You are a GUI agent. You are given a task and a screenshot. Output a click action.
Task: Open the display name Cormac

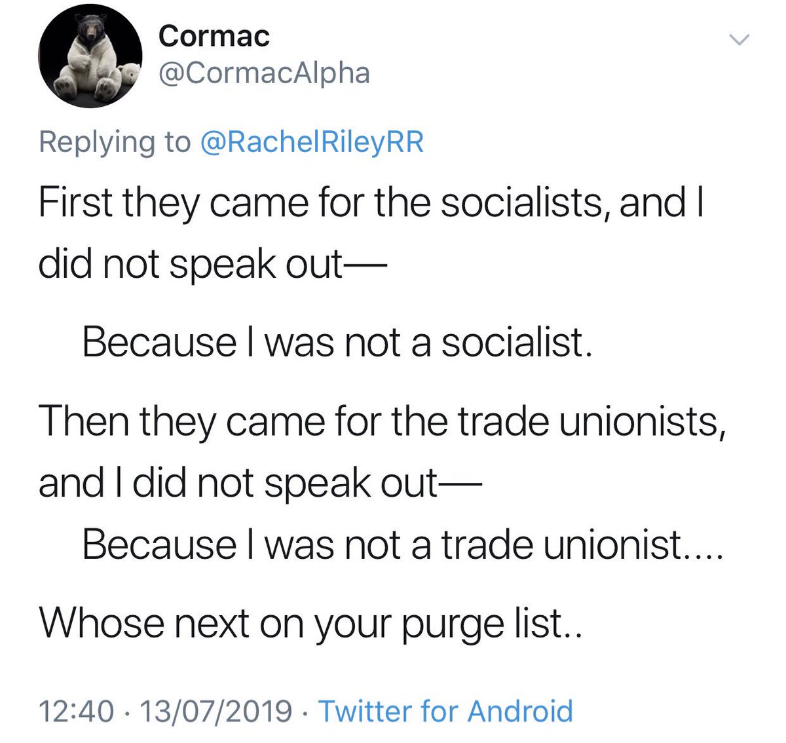pyautogui.click(x=214, y=36)
